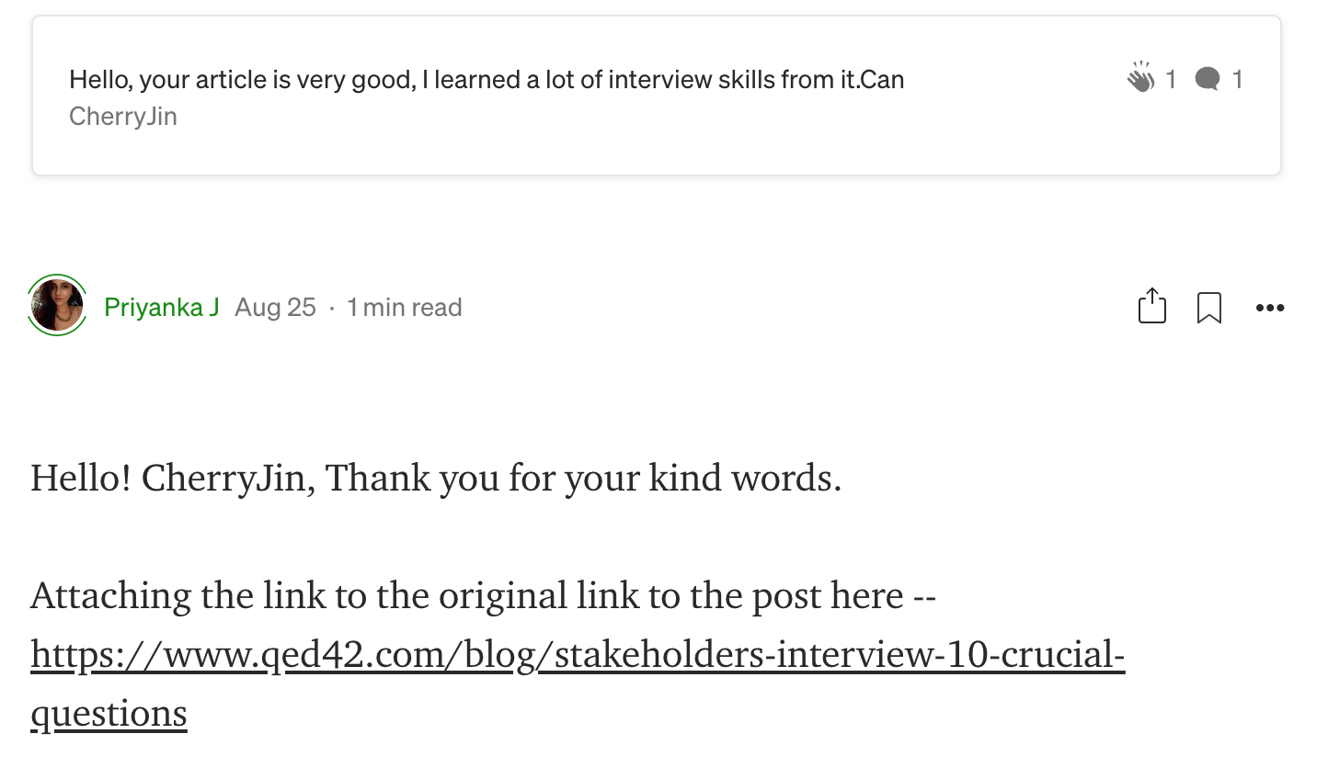The width and height of the screenshot is (1328, 779).
Task: Bookmark Priyanka J's reply
Action: click(1208, 308)
